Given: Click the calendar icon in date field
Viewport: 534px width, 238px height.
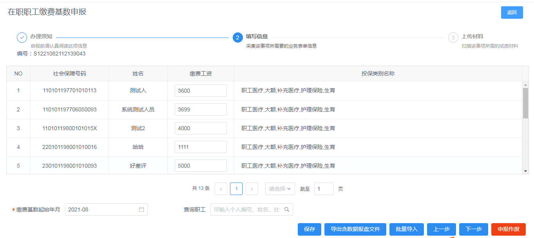Looking at the screenshot, I should [x=141, y=209].
